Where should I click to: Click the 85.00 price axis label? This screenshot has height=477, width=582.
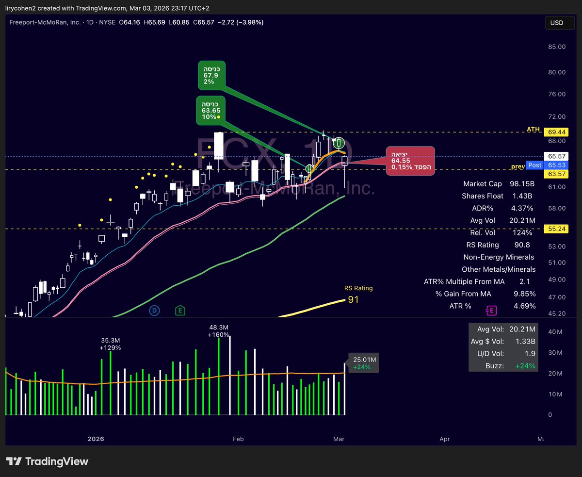pos(556,47)
